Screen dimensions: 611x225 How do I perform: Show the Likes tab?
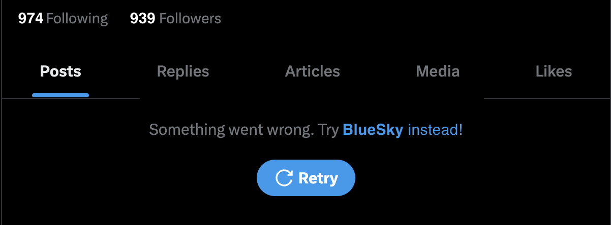[554, 71]
